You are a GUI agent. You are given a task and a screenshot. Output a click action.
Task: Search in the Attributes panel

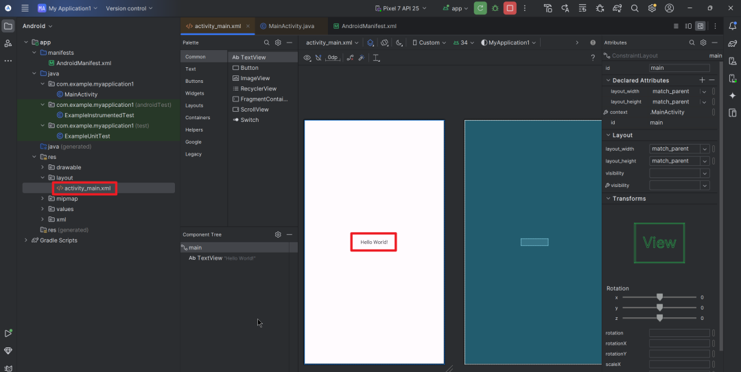(x=692, y=42)
